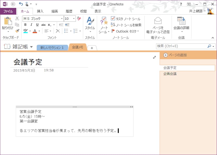The image size is (217, 155).
Task: Collapse the ribbon with the chevron arrow
Action: click(x=213, y=38)
